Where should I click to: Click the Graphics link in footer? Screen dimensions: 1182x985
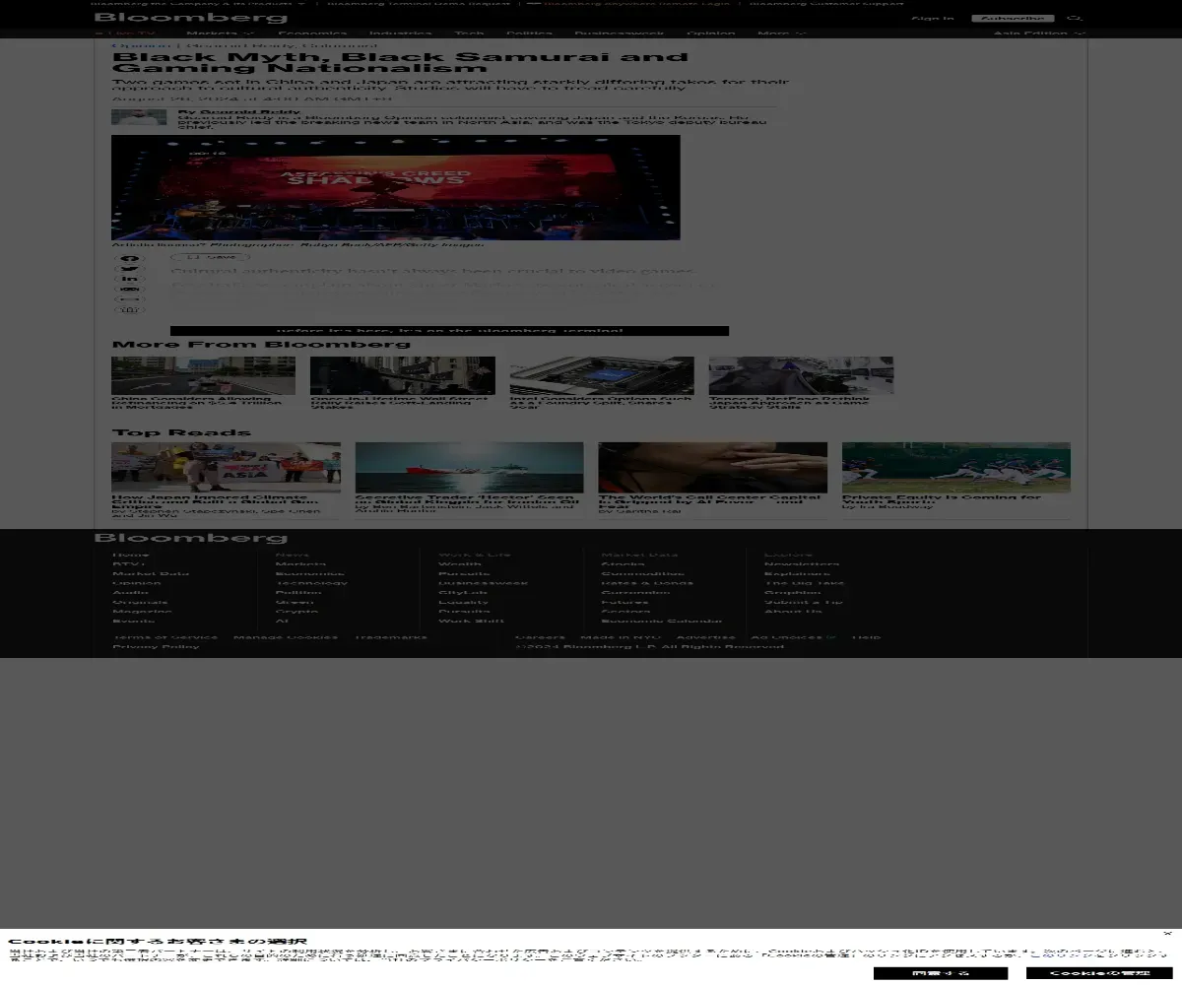792,593
